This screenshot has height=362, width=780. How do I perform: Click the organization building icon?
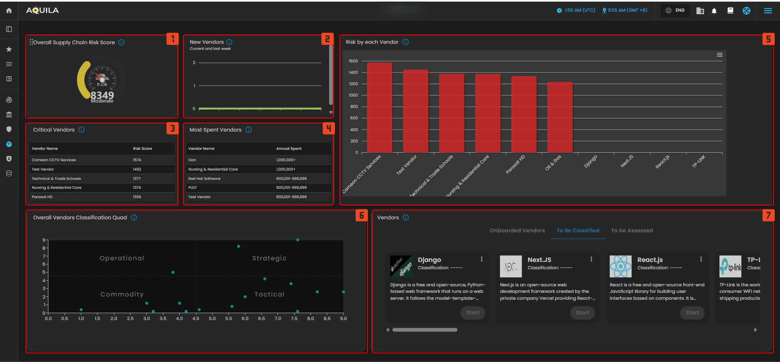pos(700,11)
